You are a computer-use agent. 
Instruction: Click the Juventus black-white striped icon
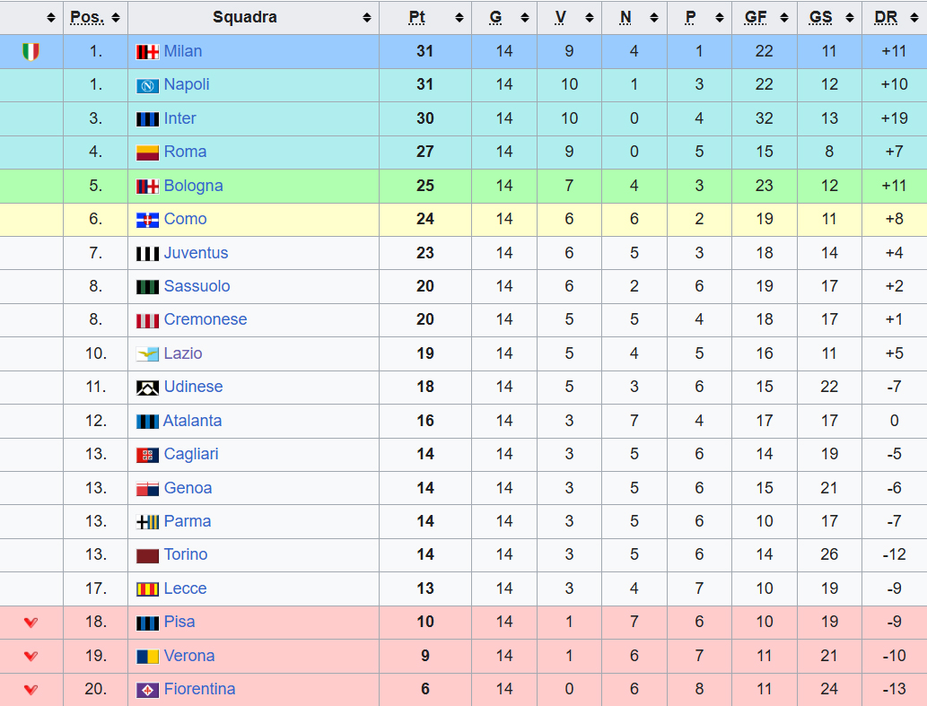[x=147, y=254]
